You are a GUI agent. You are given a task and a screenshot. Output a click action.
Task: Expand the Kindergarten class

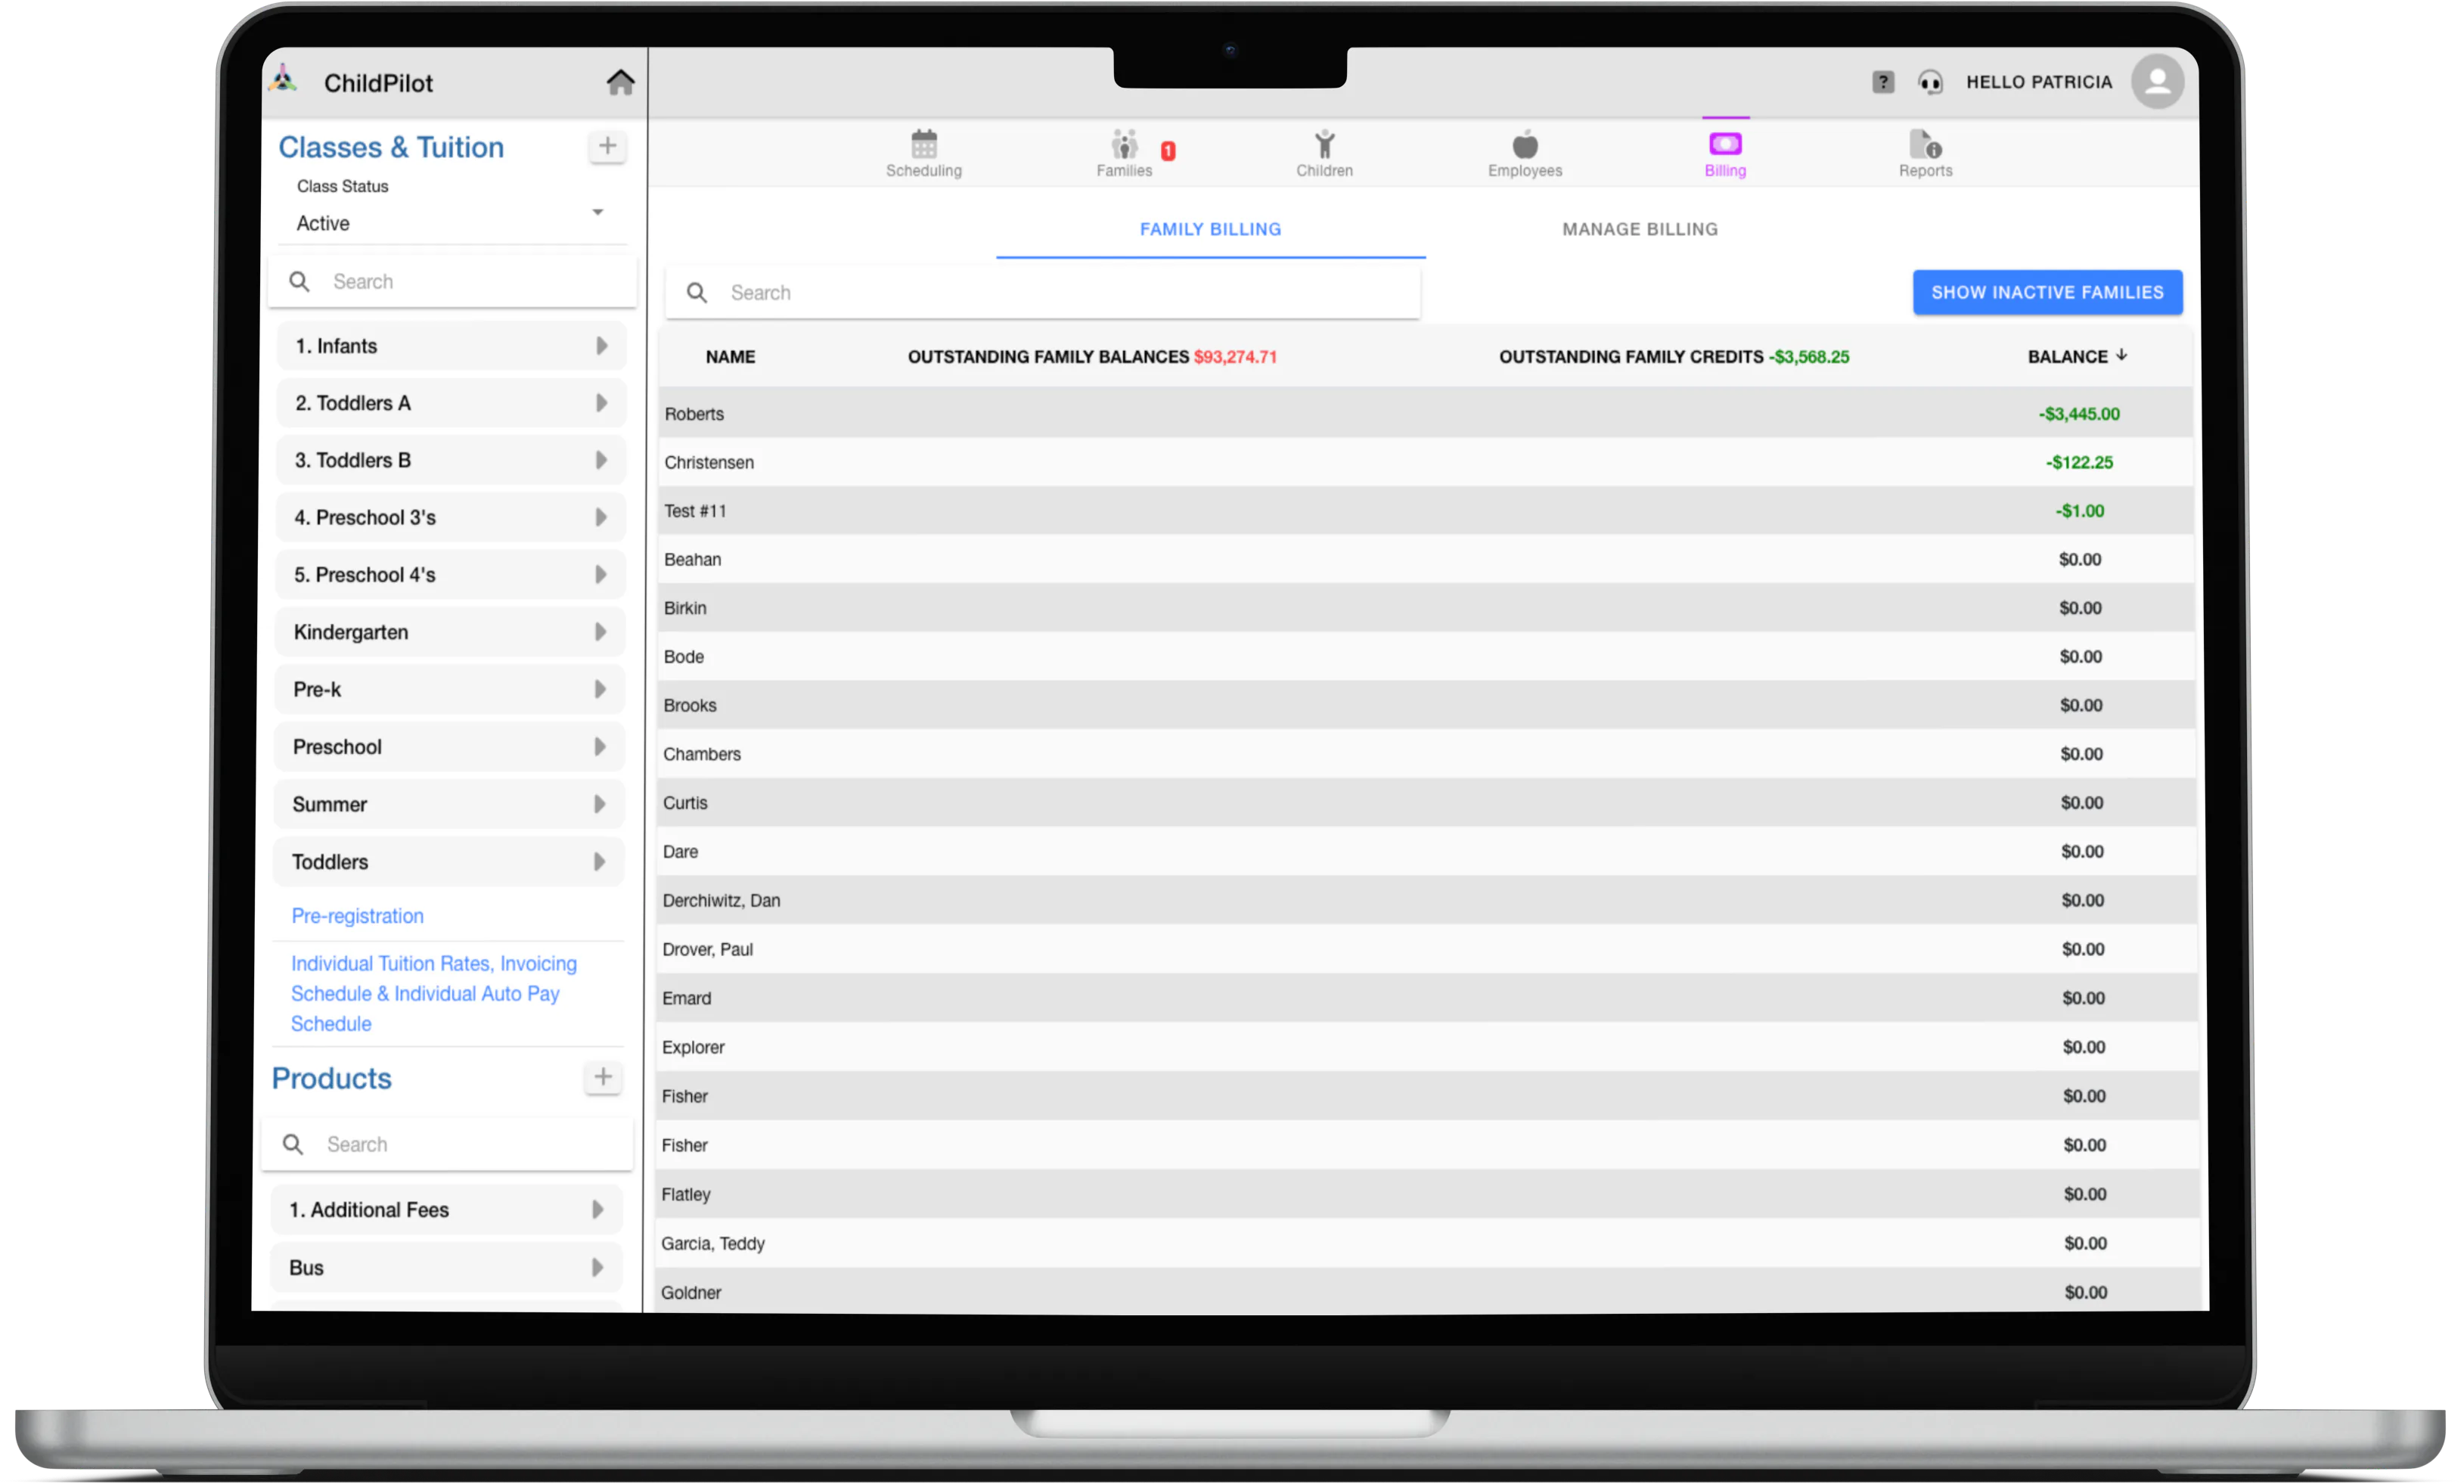pyautogui.click(x=450, y=632)
